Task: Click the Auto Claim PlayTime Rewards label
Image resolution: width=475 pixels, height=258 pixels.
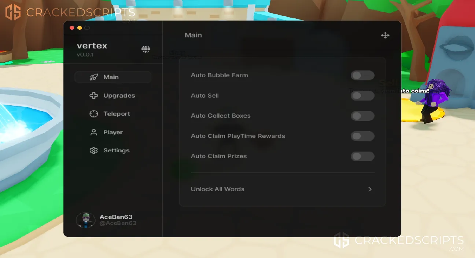Action: [238, 136]
